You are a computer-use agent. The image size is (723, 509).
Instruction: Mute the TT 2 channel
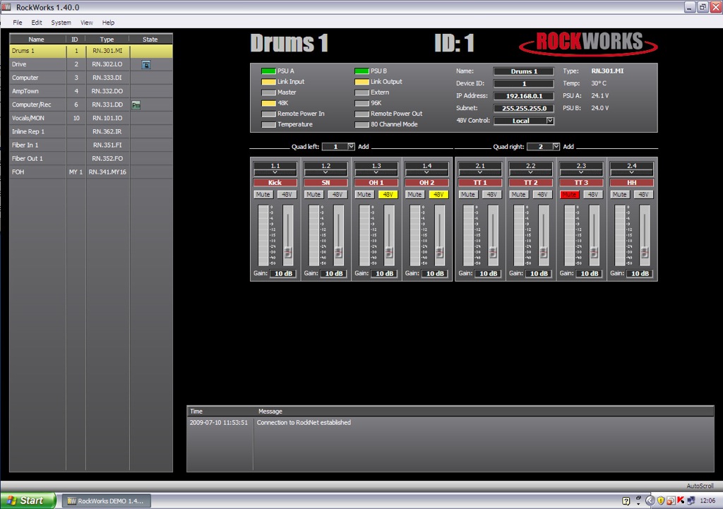coord(518,195)
